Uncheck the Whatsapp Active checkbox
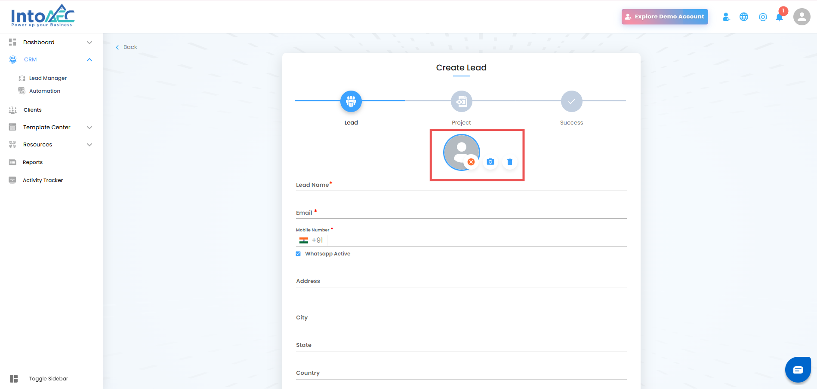The width and height of the screenshot is (817, 389). (298, 254)
